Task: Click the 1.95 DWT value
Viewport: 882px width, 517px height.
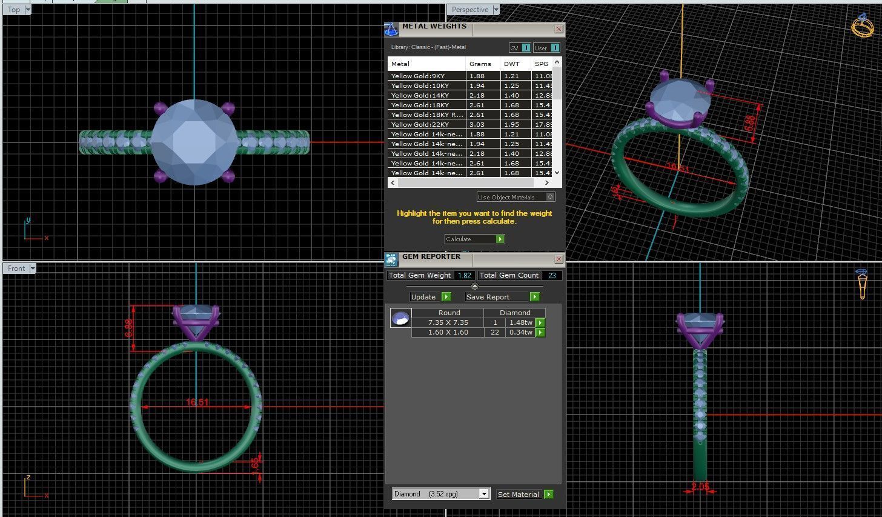Action: point(512,124)
